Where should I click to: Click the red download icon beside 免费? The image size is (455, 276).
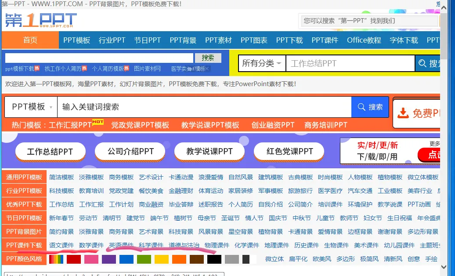pos(403,113)
